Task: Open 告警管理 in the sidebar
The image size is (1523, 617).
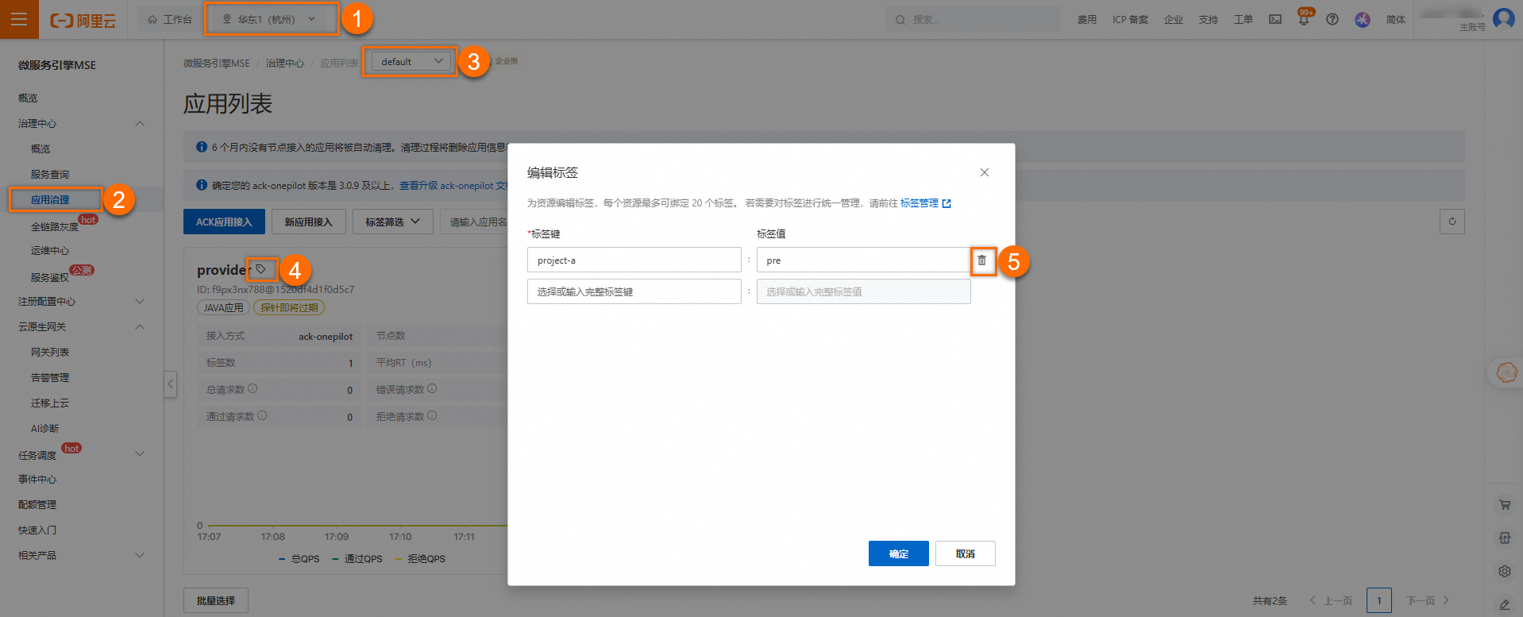Action: (x=50, y=377)
